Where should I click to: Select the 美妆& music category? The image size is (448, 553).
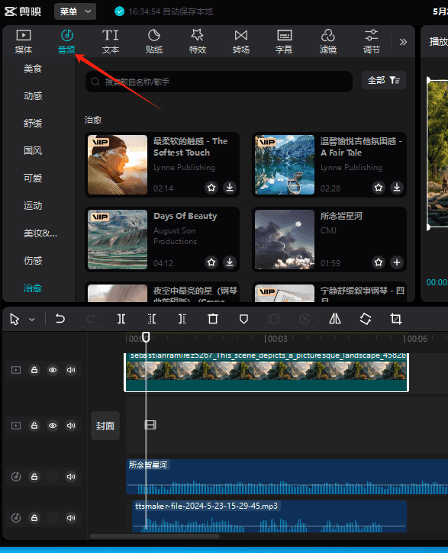tap(40, 233)
